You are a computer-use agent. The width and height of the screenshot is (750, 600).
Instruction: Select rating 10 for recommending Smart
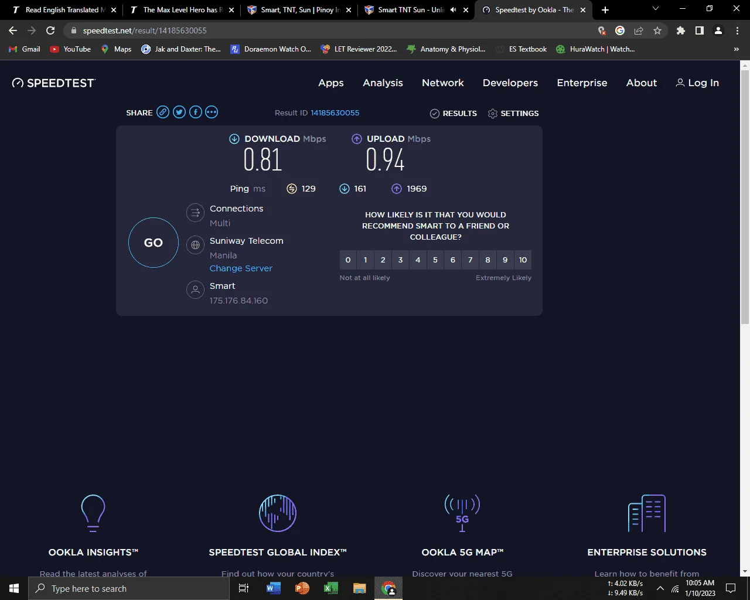tap(523, 260)
